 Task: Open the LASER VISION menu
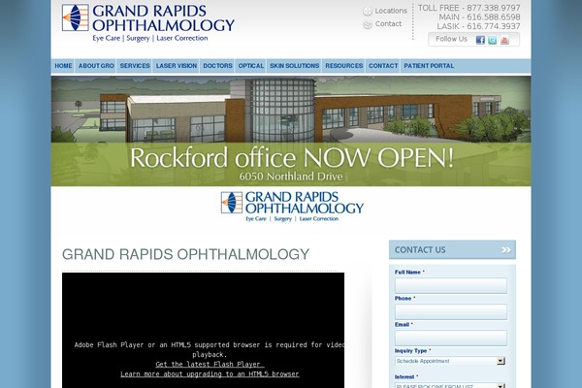point(177,66)
